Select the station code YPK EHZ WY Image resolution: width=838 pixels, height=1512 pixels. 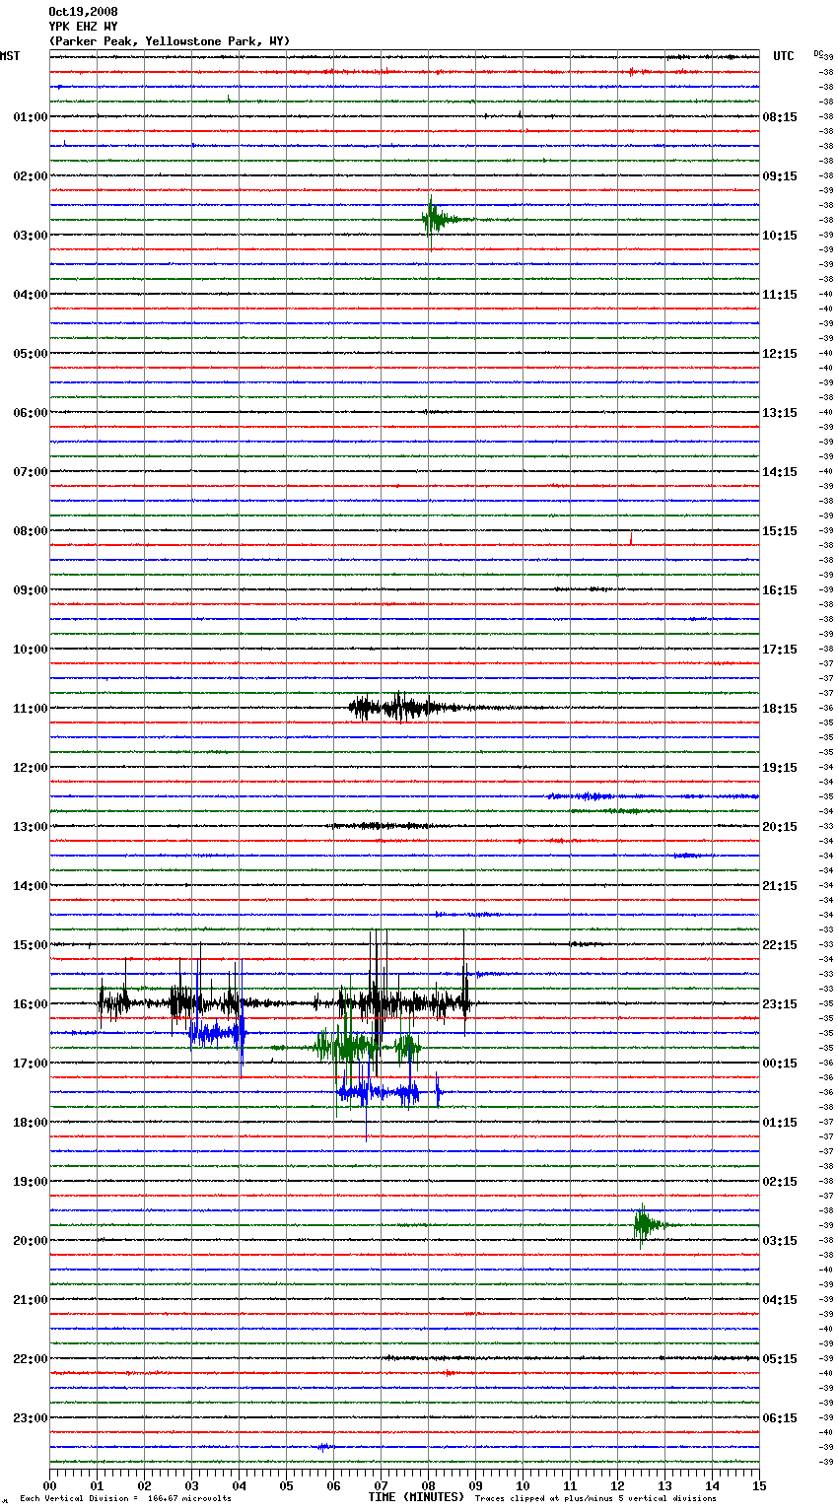click(83, 27)
